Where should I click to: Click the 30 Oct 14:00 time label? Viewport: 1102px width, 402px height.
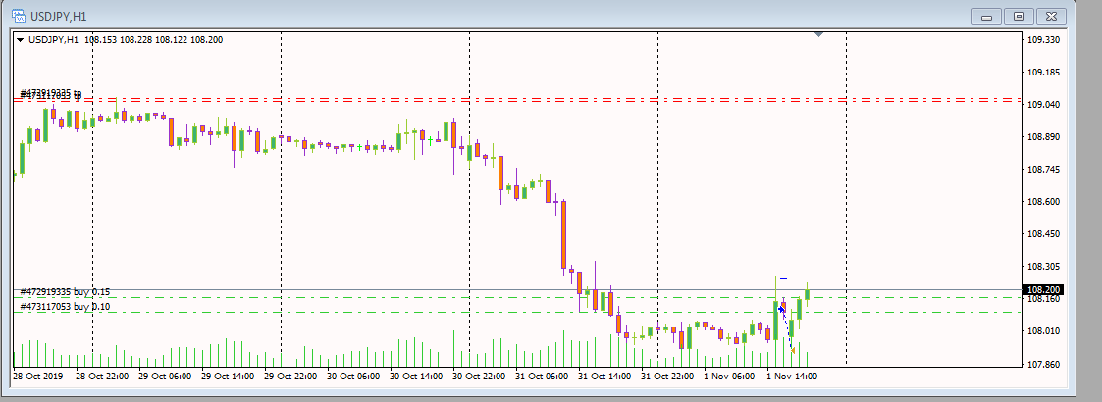tap(416, 376)
